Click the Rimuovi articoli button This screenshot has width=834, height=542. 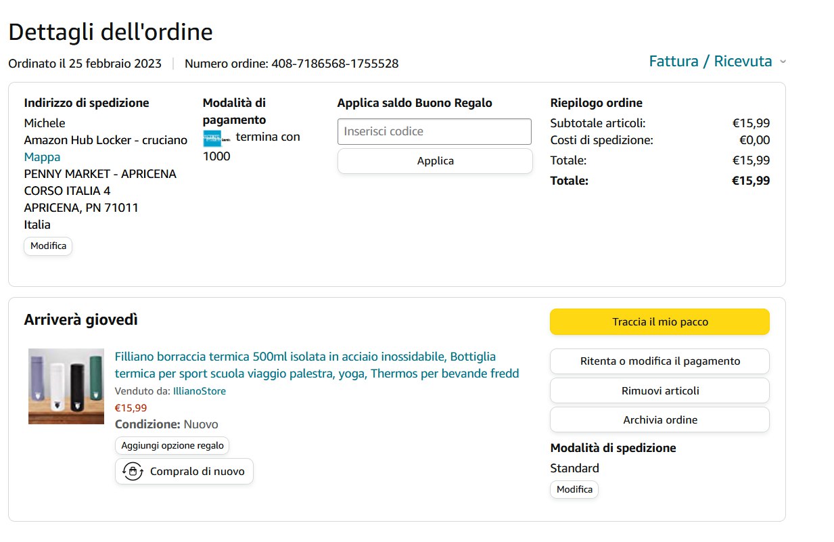[x=659, y=390]
